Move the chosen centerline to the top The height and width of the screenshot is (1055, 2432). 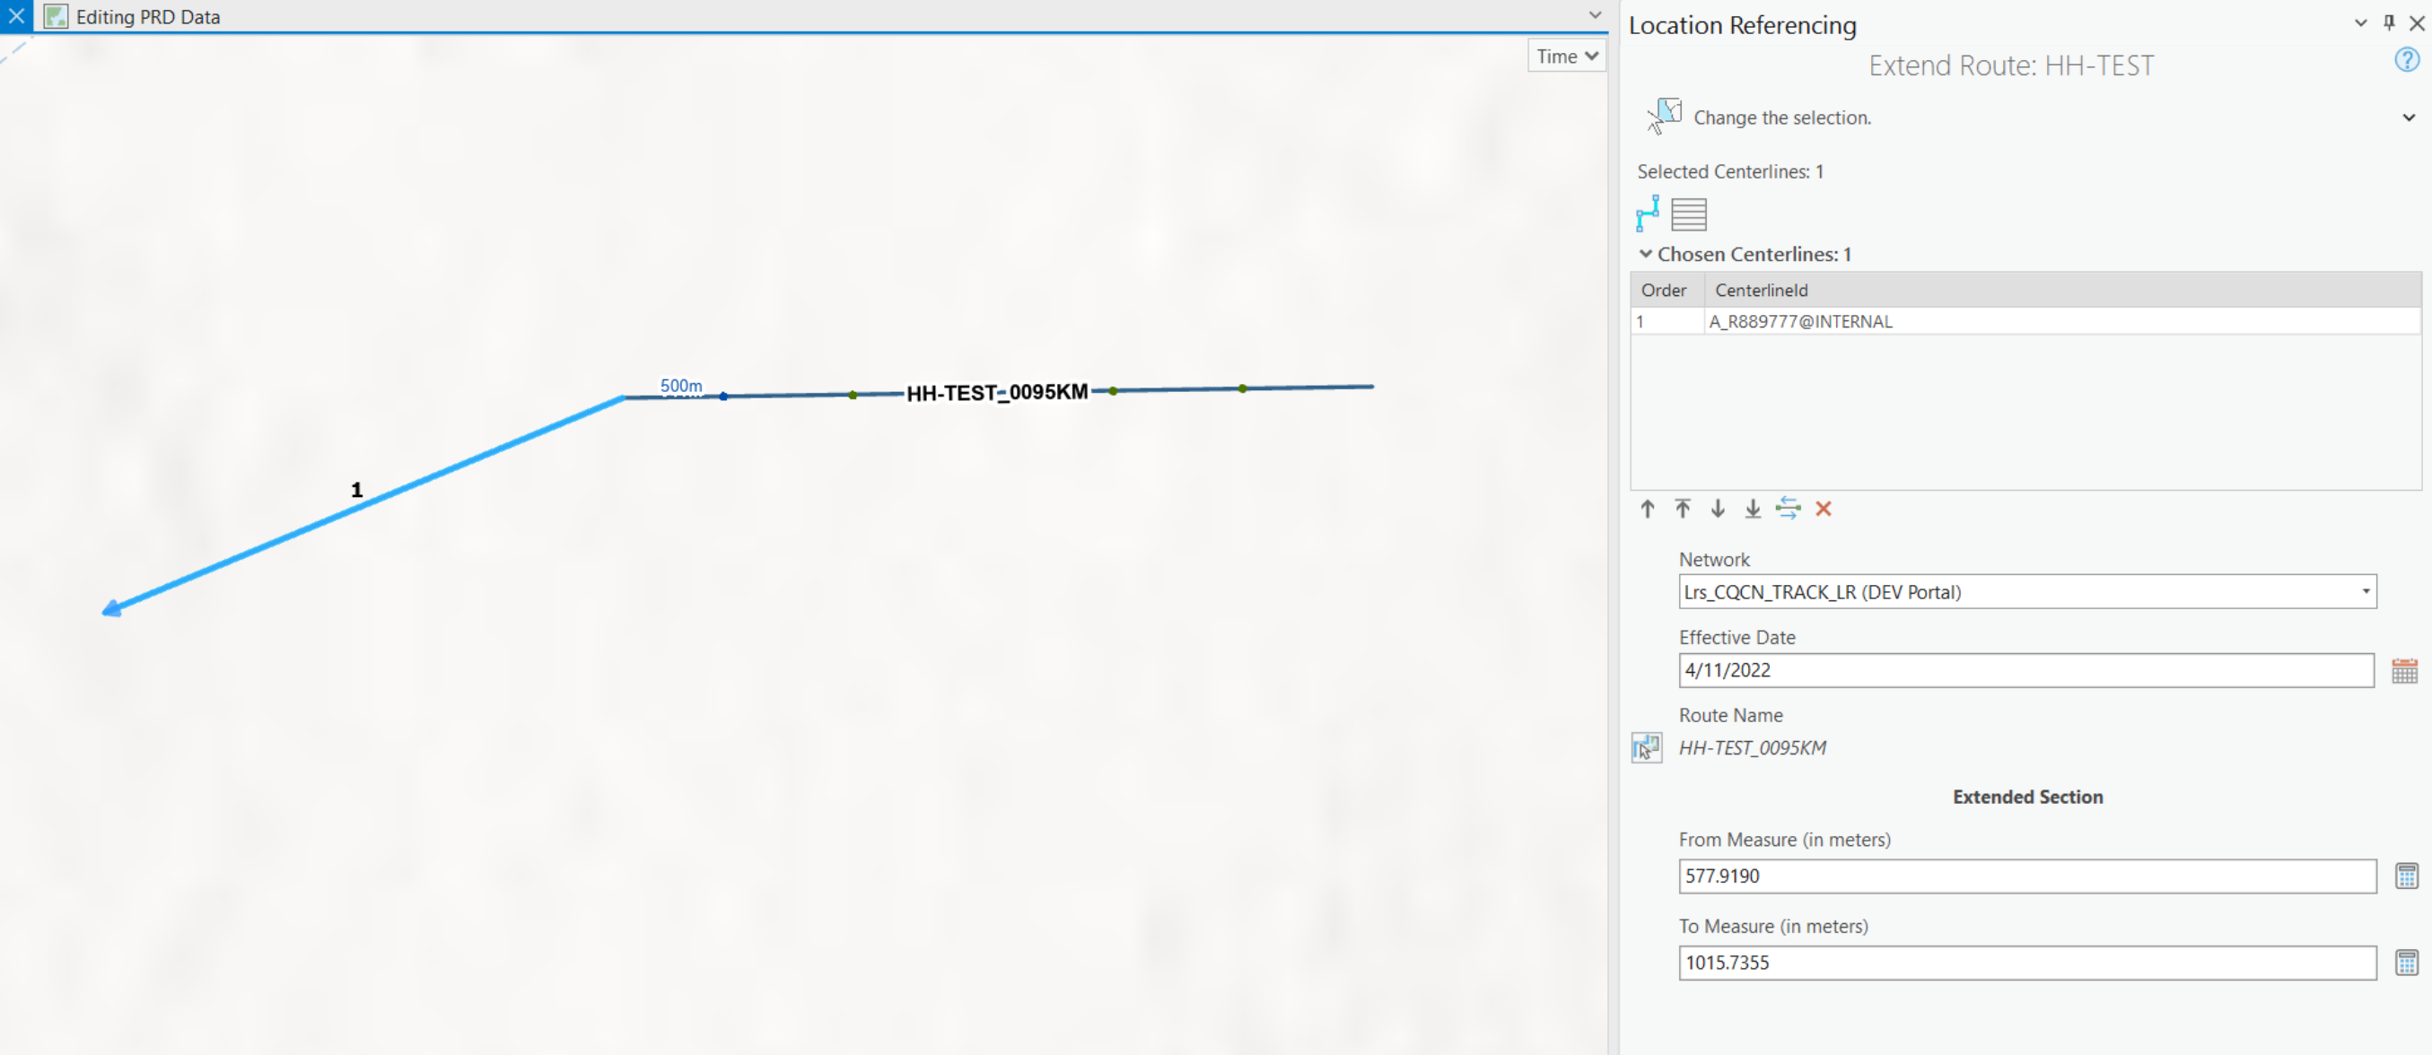[1683, 510]
